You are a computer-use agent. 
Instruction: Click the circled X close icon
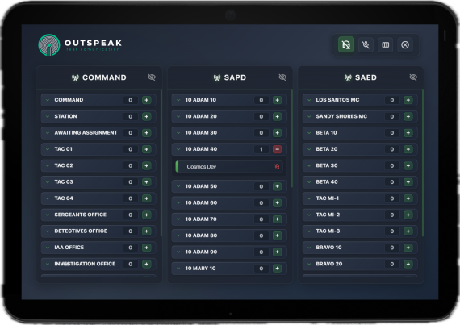coord(405,45)
